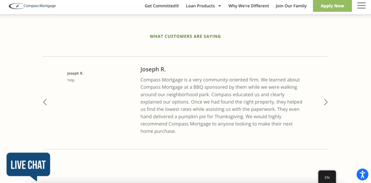This screenshot has height=183, width=371.
Task: Click the Compass Mortgage swoosh logo icon
Action: click(x=16, y=6)
